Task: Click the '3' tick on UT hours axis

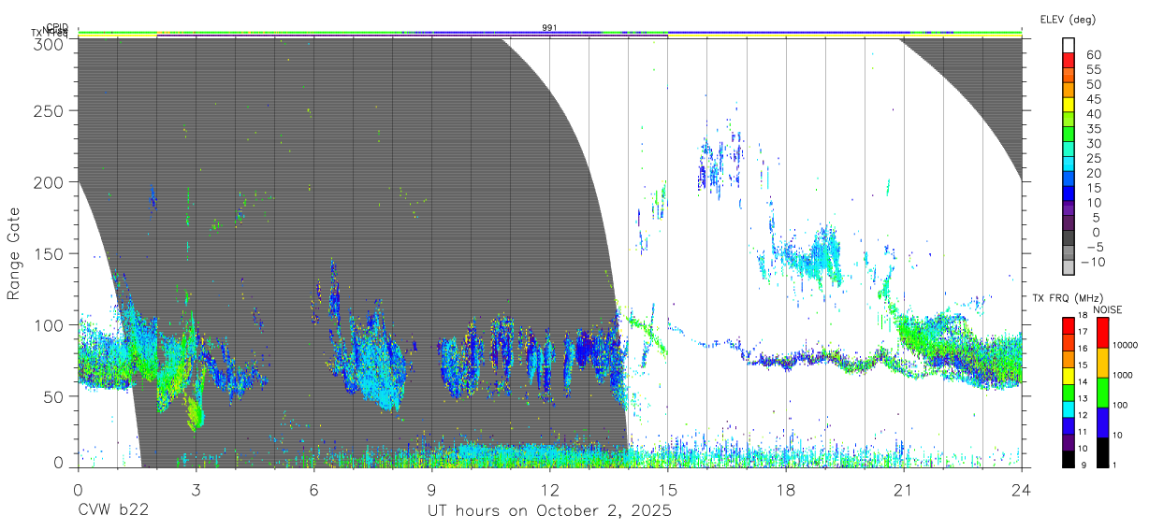Action: [196, 488]
